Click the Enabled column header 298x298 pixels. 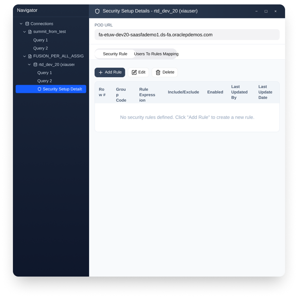pos(215,92)
